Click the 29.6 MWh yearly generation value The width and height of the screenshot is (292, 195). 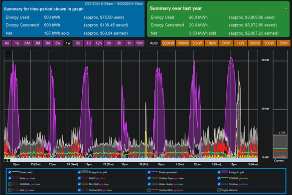click(x=198, y=25)
